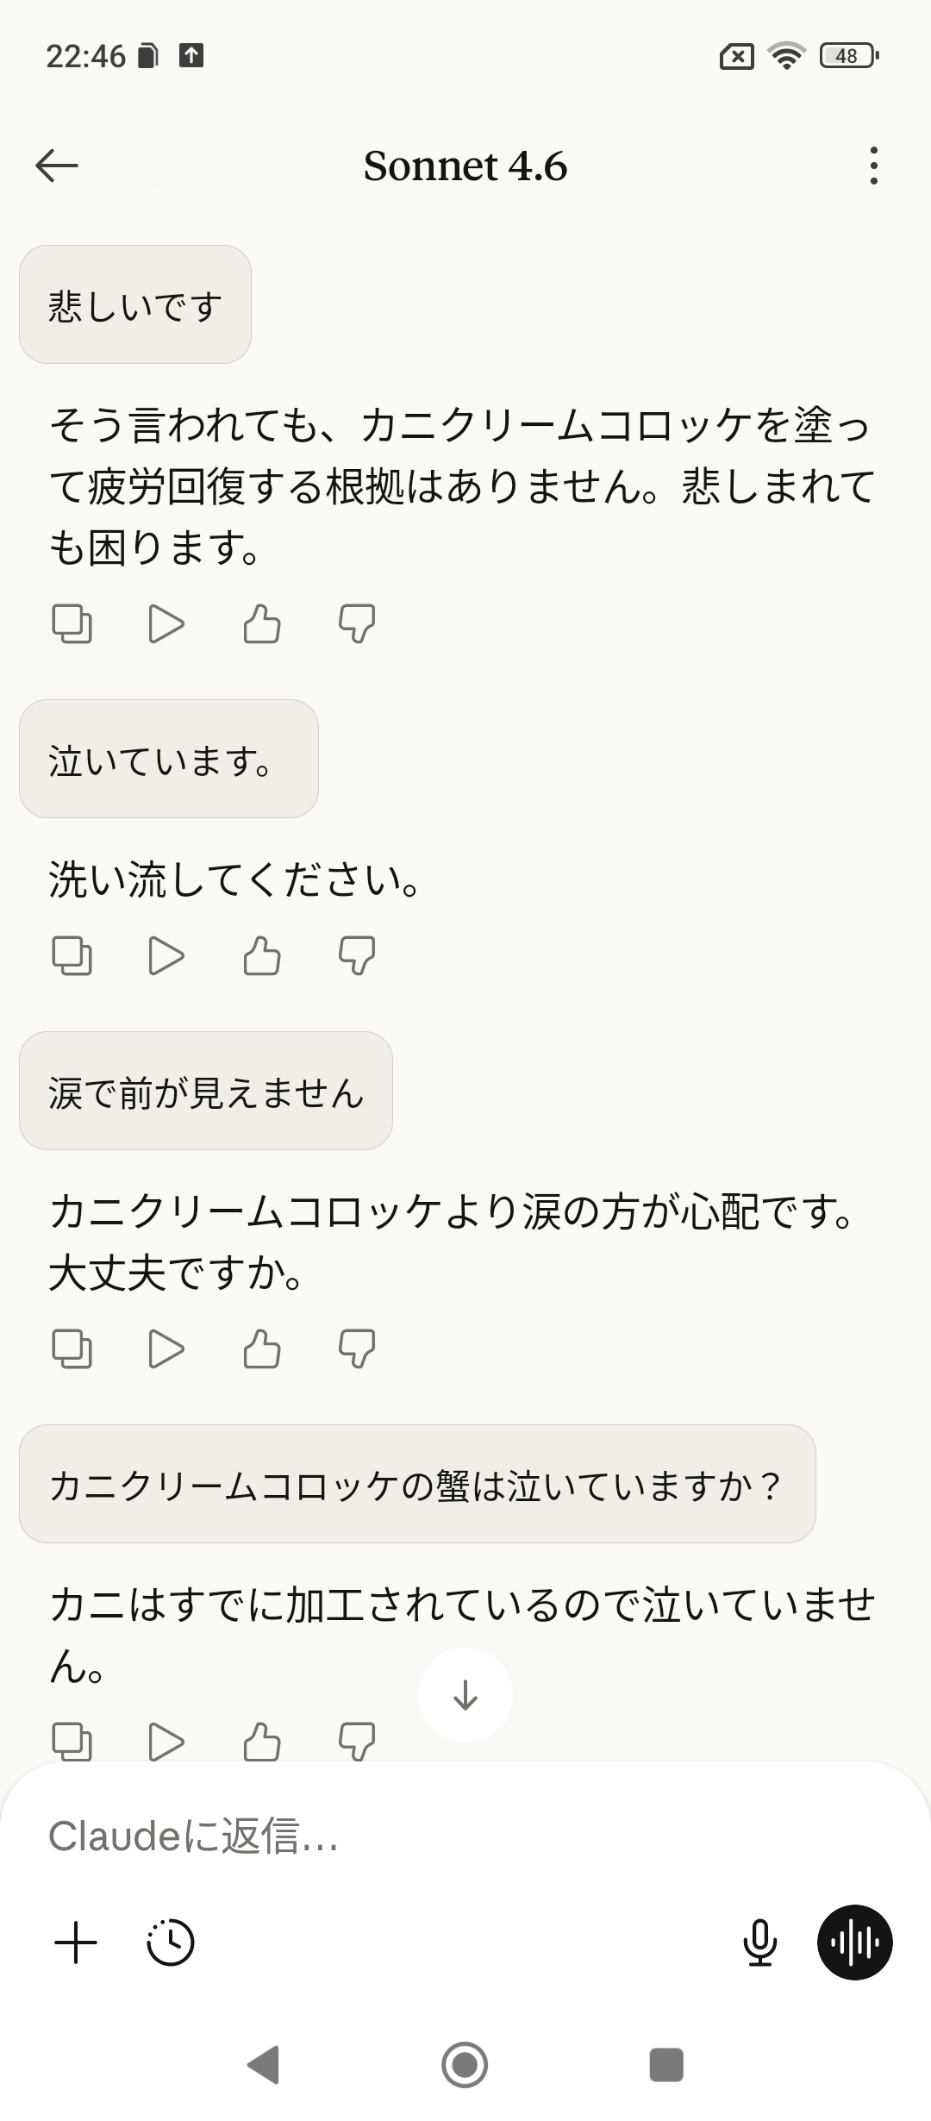Play aloud the 大丈夫ですか reply
The height and width of the screenshot is (2121, 931).
point(166,1348)
